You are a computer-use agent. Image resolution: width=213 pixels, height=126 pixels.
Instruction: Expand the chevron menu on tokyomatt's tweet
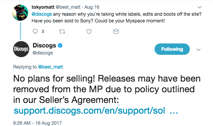pyautogui.click(x=200, y=7)
